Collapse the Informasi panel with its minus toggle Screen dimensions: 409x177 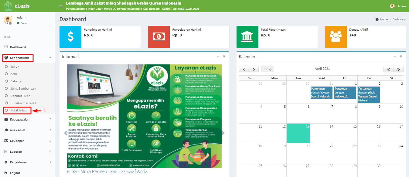point(217,56)
